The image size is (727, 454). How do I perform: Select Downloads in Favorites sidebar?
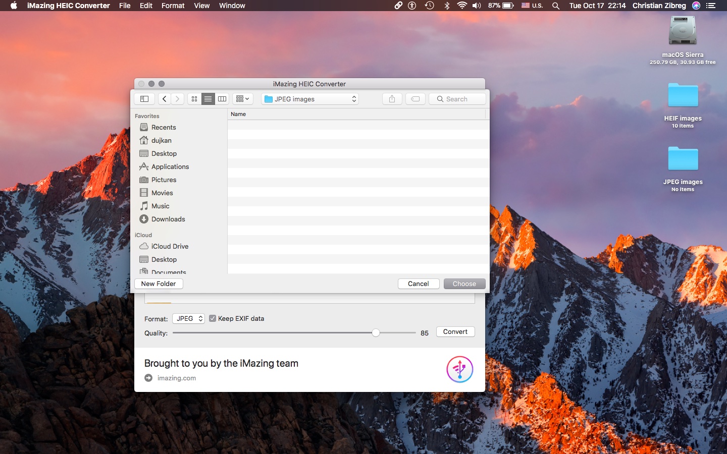click(168, 219)
